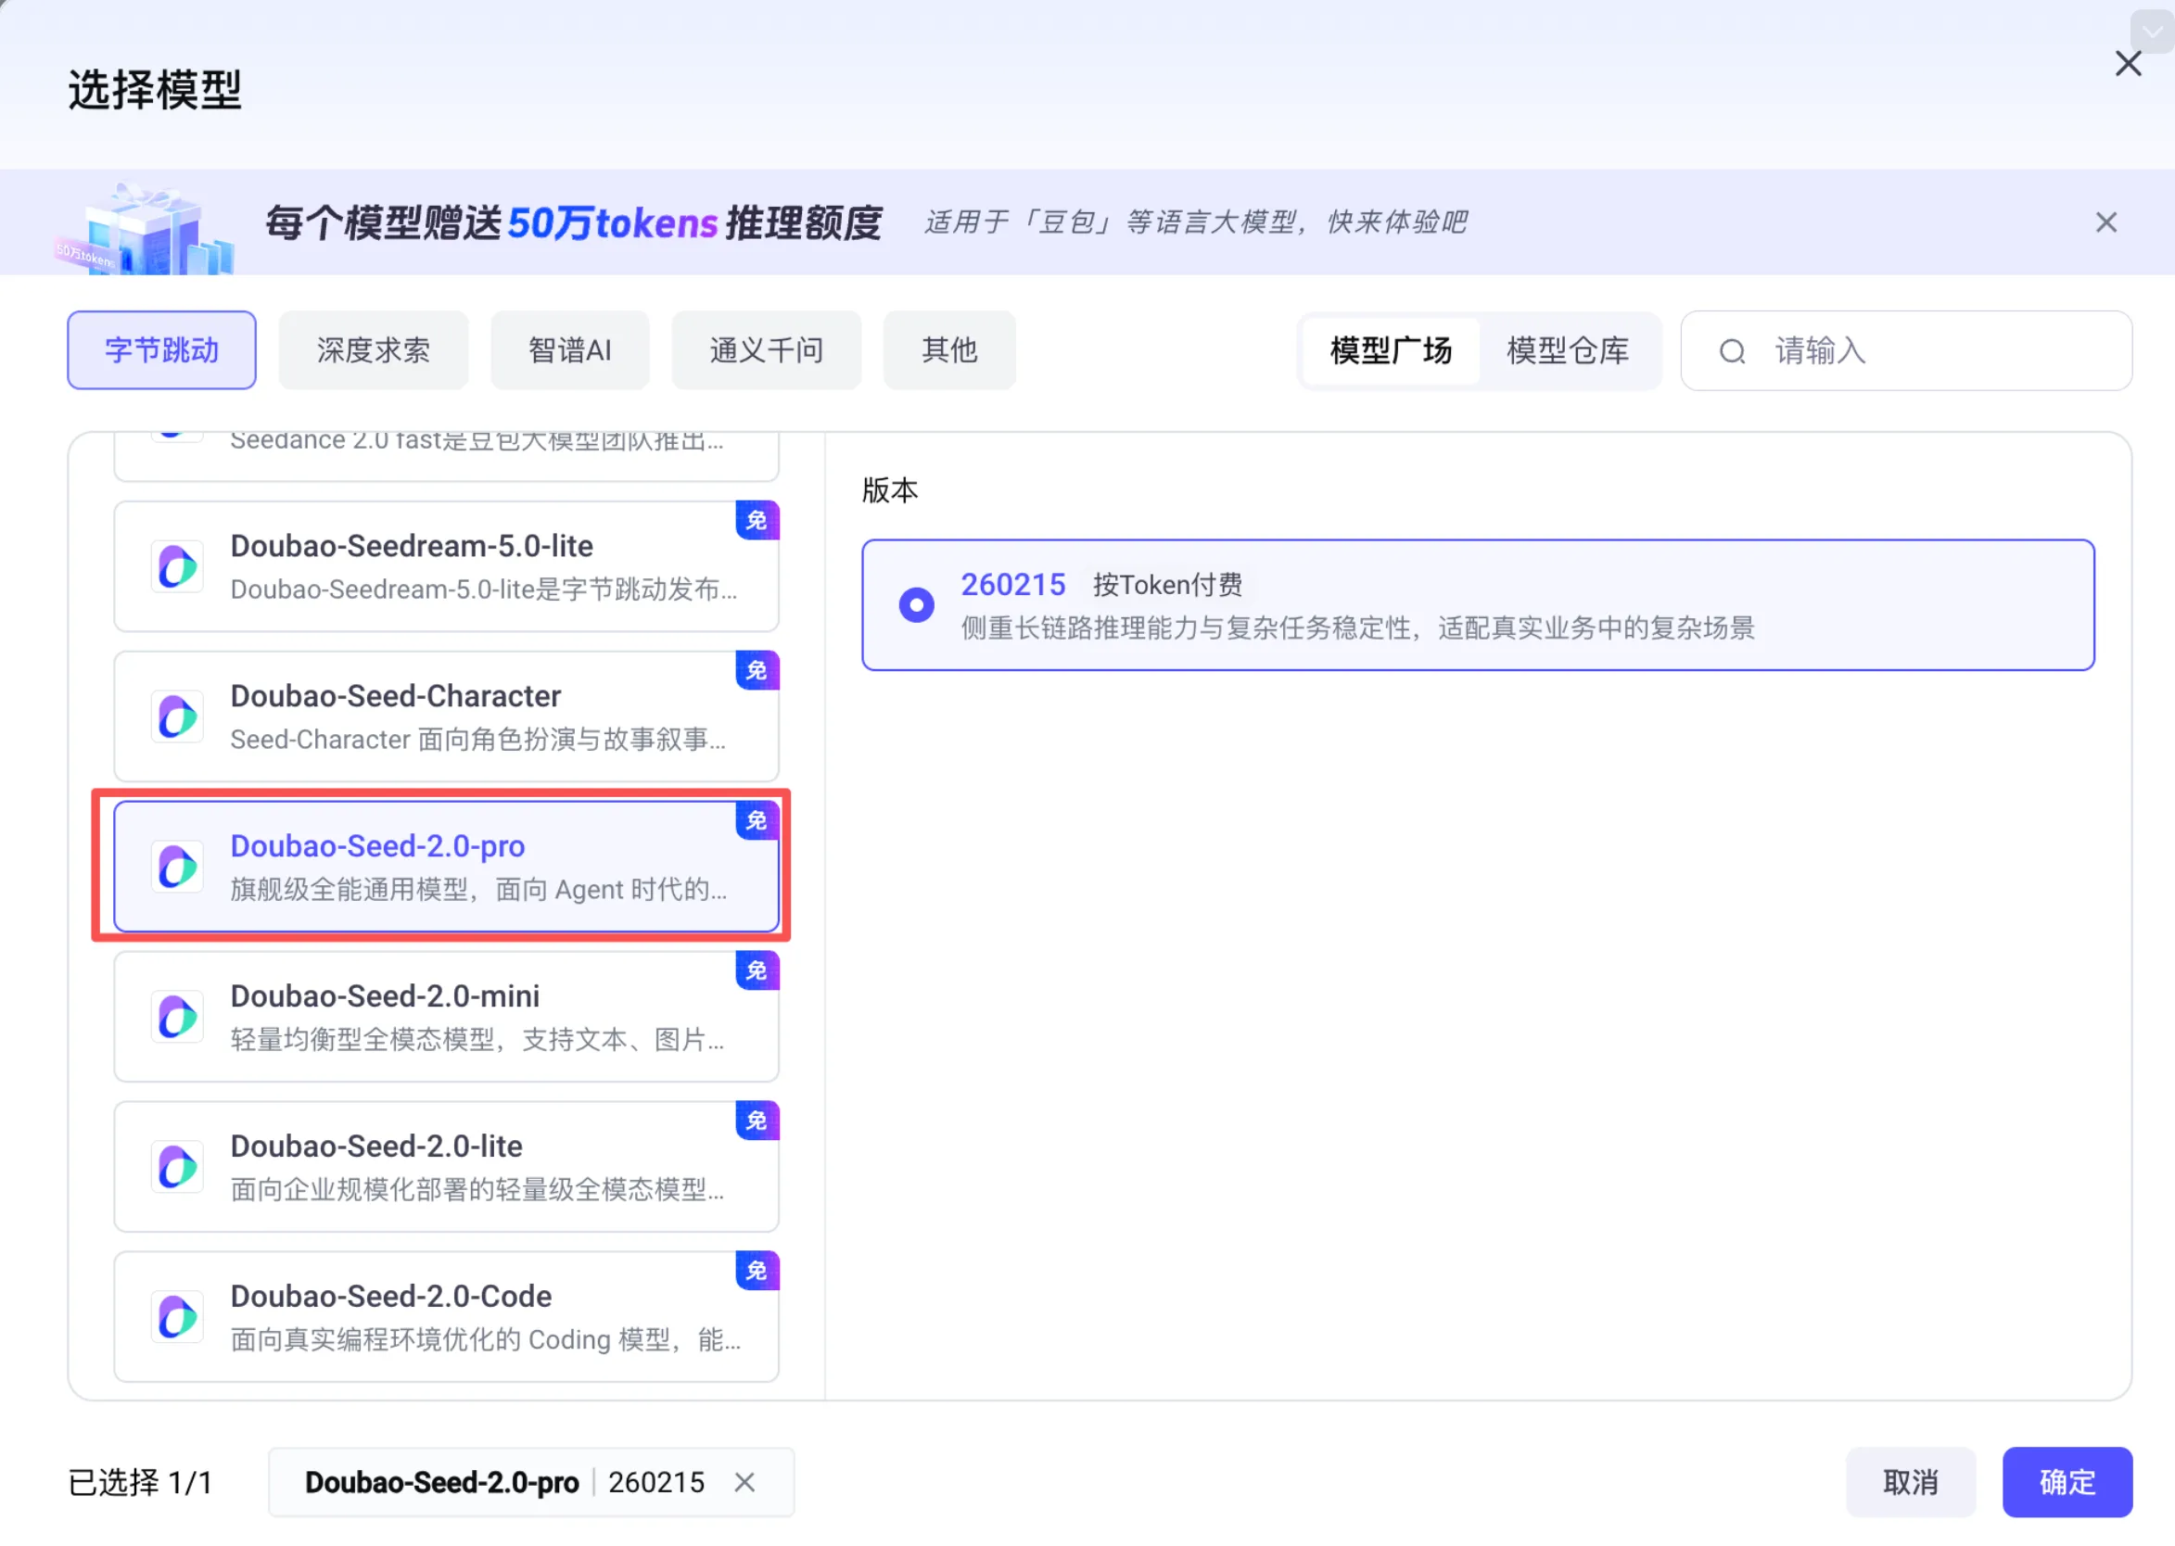Click the 免 badge on Doubao-Seed-2.0-pro
Screen dimensions: 2175x1546
pos(757,820)
